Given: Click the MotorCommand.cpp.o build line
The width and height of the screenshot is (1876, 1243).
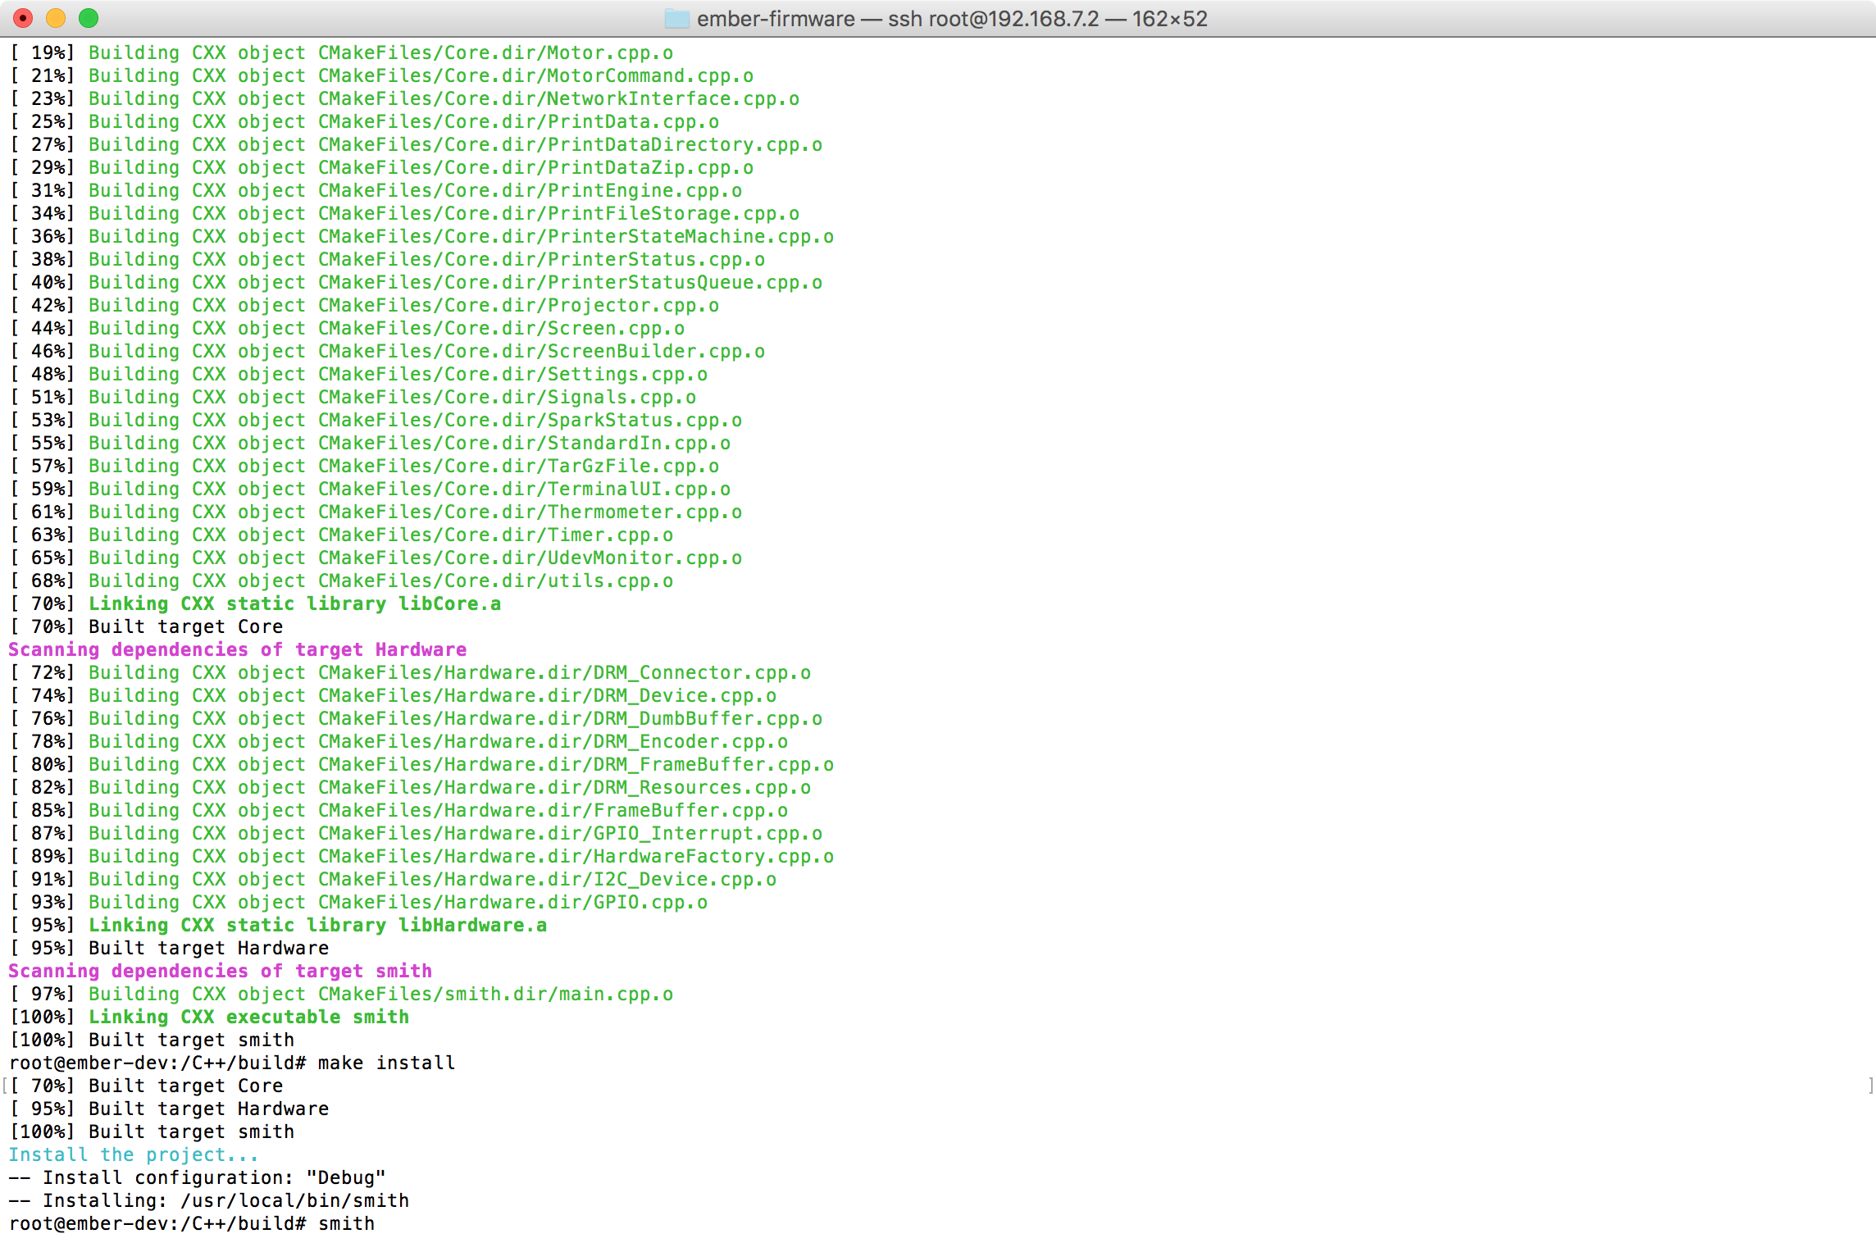Looking at the screenshot, I should pyautogui.click(x=381, y=75).
